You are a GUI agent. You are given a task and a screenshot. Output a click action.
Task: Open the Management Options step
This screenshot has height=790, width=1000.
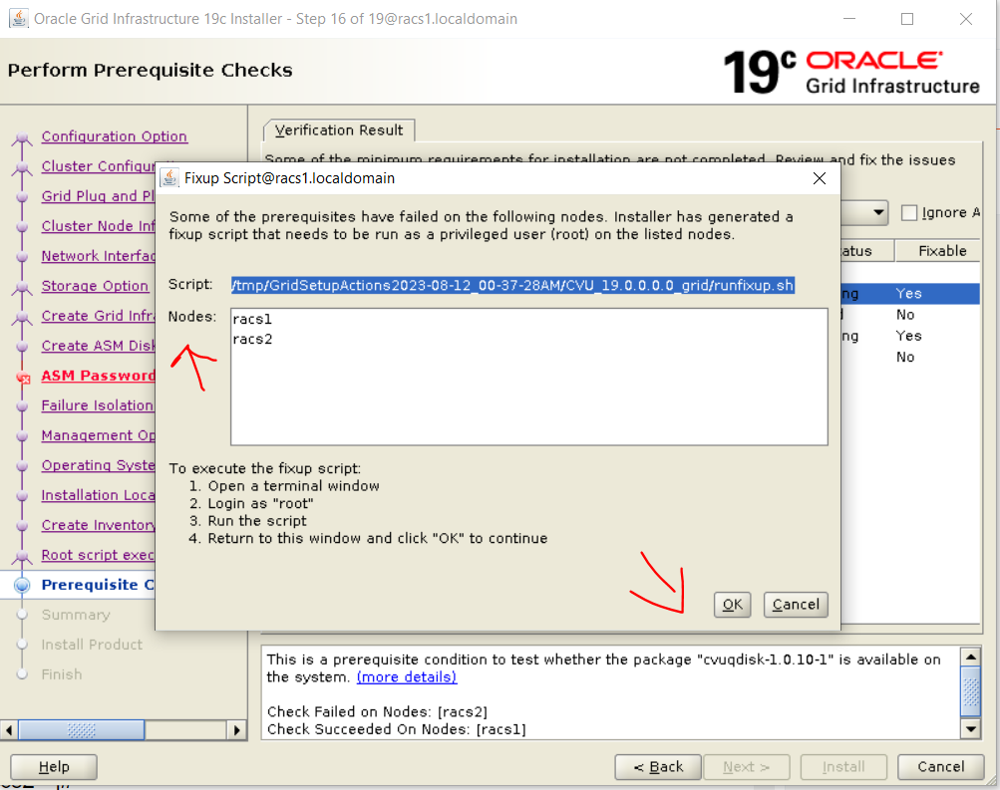pos(99,435)
